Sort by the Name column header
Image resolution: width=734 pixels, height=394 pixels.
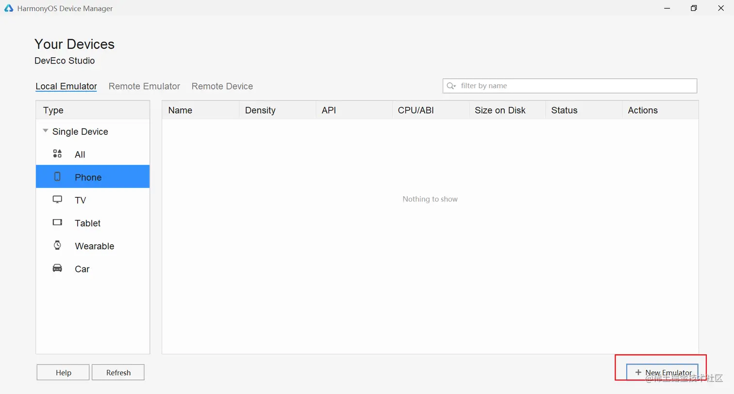[x=200, y=110]
